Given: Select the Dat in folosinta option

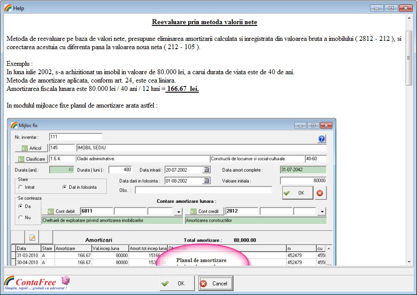Looking at the screenshot, I should pos(65,187).
